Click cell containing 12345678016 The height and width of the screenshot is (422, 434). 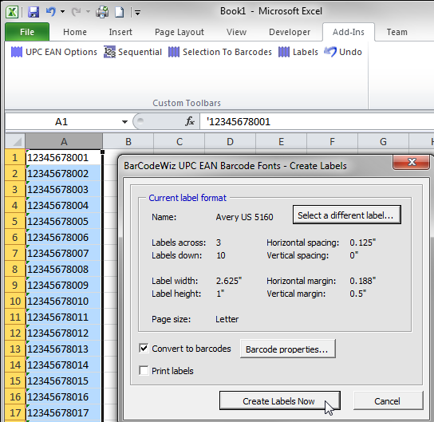(x=64, y=396)
